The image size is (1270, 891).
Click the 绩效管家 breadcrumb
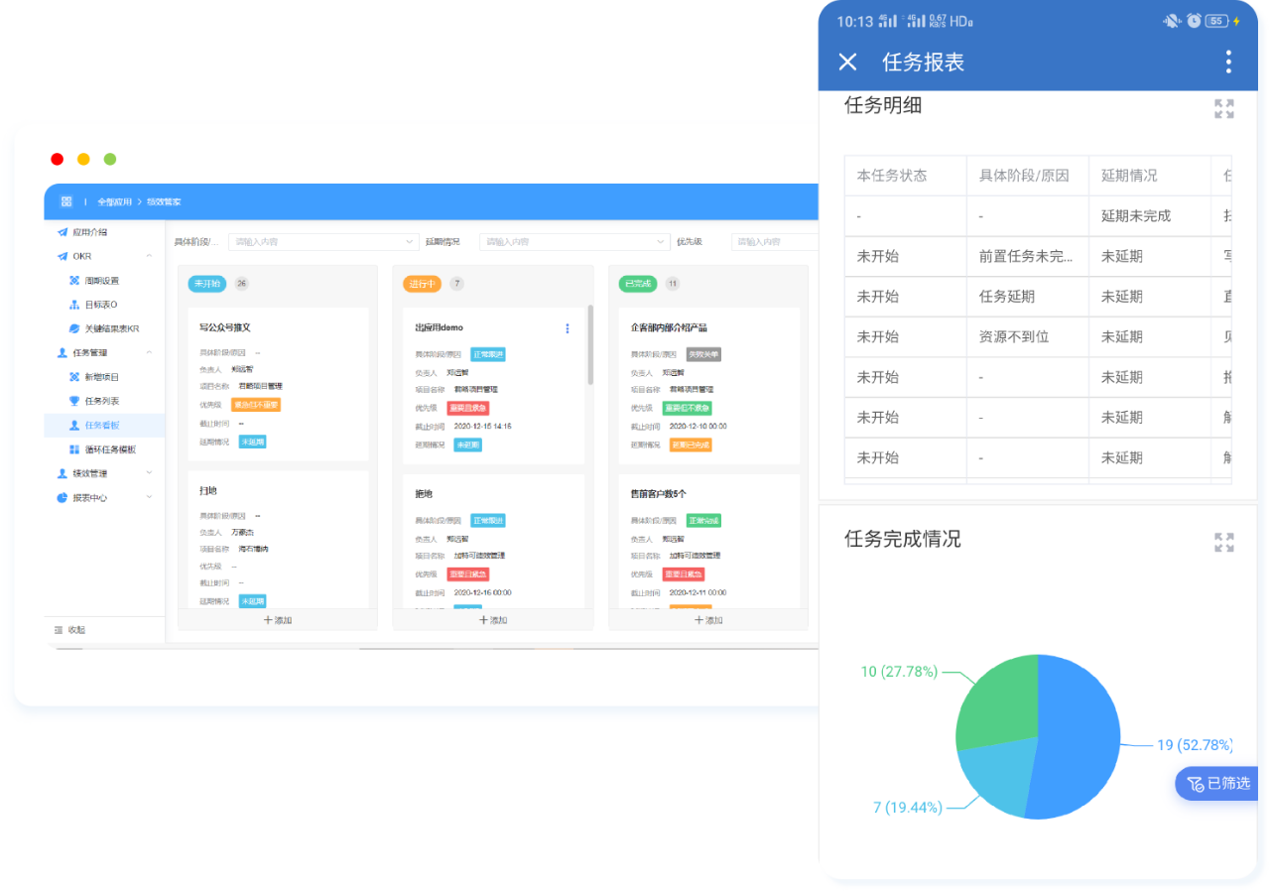click(x=165, y=201)
